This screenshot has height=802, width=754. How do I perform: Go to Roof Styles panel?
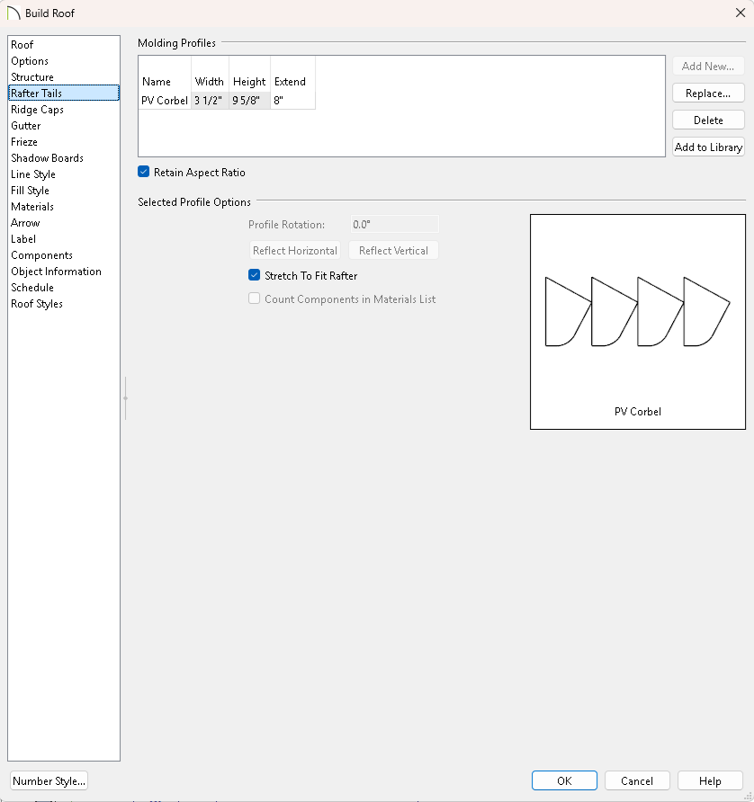37,304
